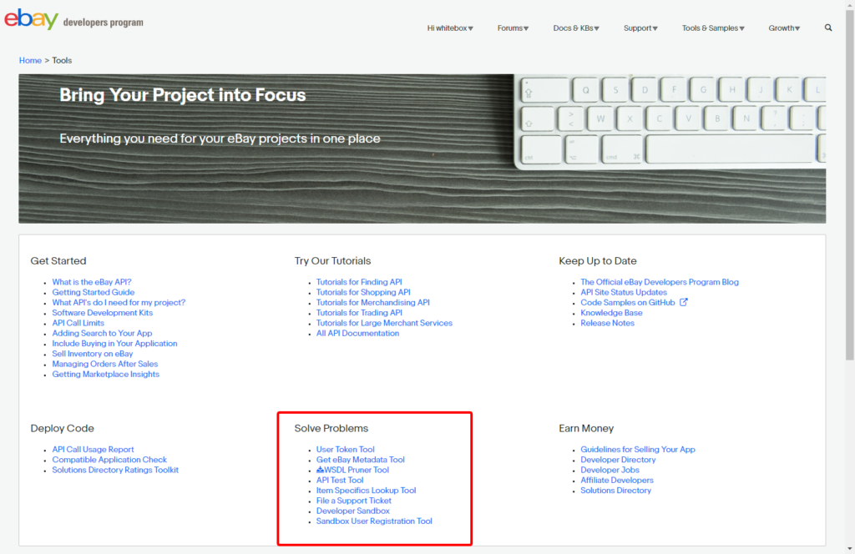Open Adding Search to Your App

102,334
